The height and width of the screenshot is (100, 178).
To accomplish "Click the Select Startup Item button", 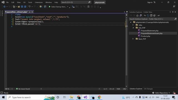I will click(x=58, y=7).
